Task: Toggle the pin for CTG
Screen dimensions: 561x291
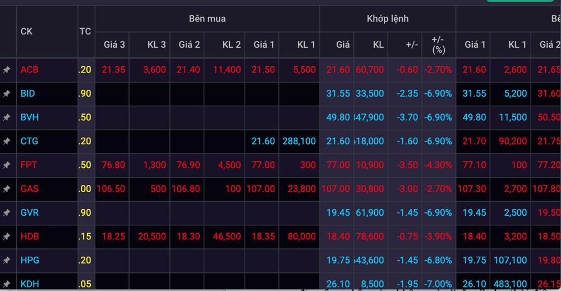Action: [7, 142]
